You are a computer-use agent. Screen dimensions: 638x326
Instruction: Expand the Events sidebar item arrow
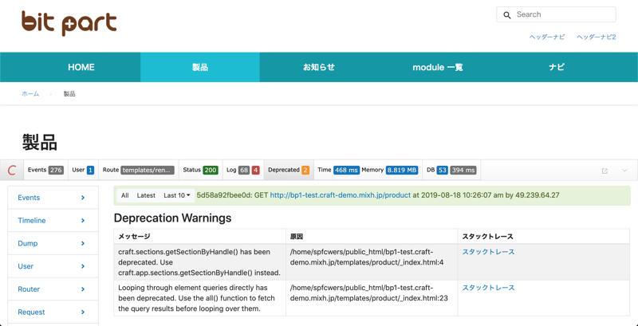pyautogui.click(x=83, y=198)
